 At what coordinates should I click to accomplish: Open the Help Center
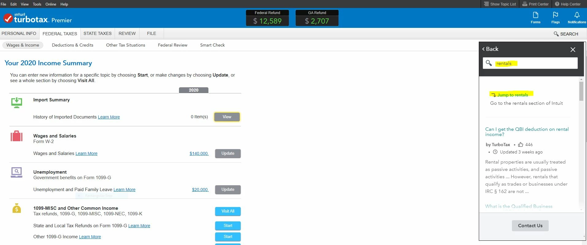568,4
